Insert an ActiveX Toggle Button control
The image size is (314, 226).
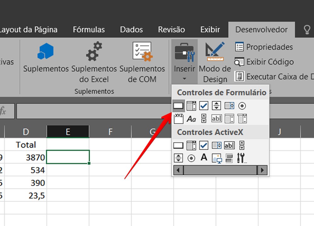click(229, 158)
